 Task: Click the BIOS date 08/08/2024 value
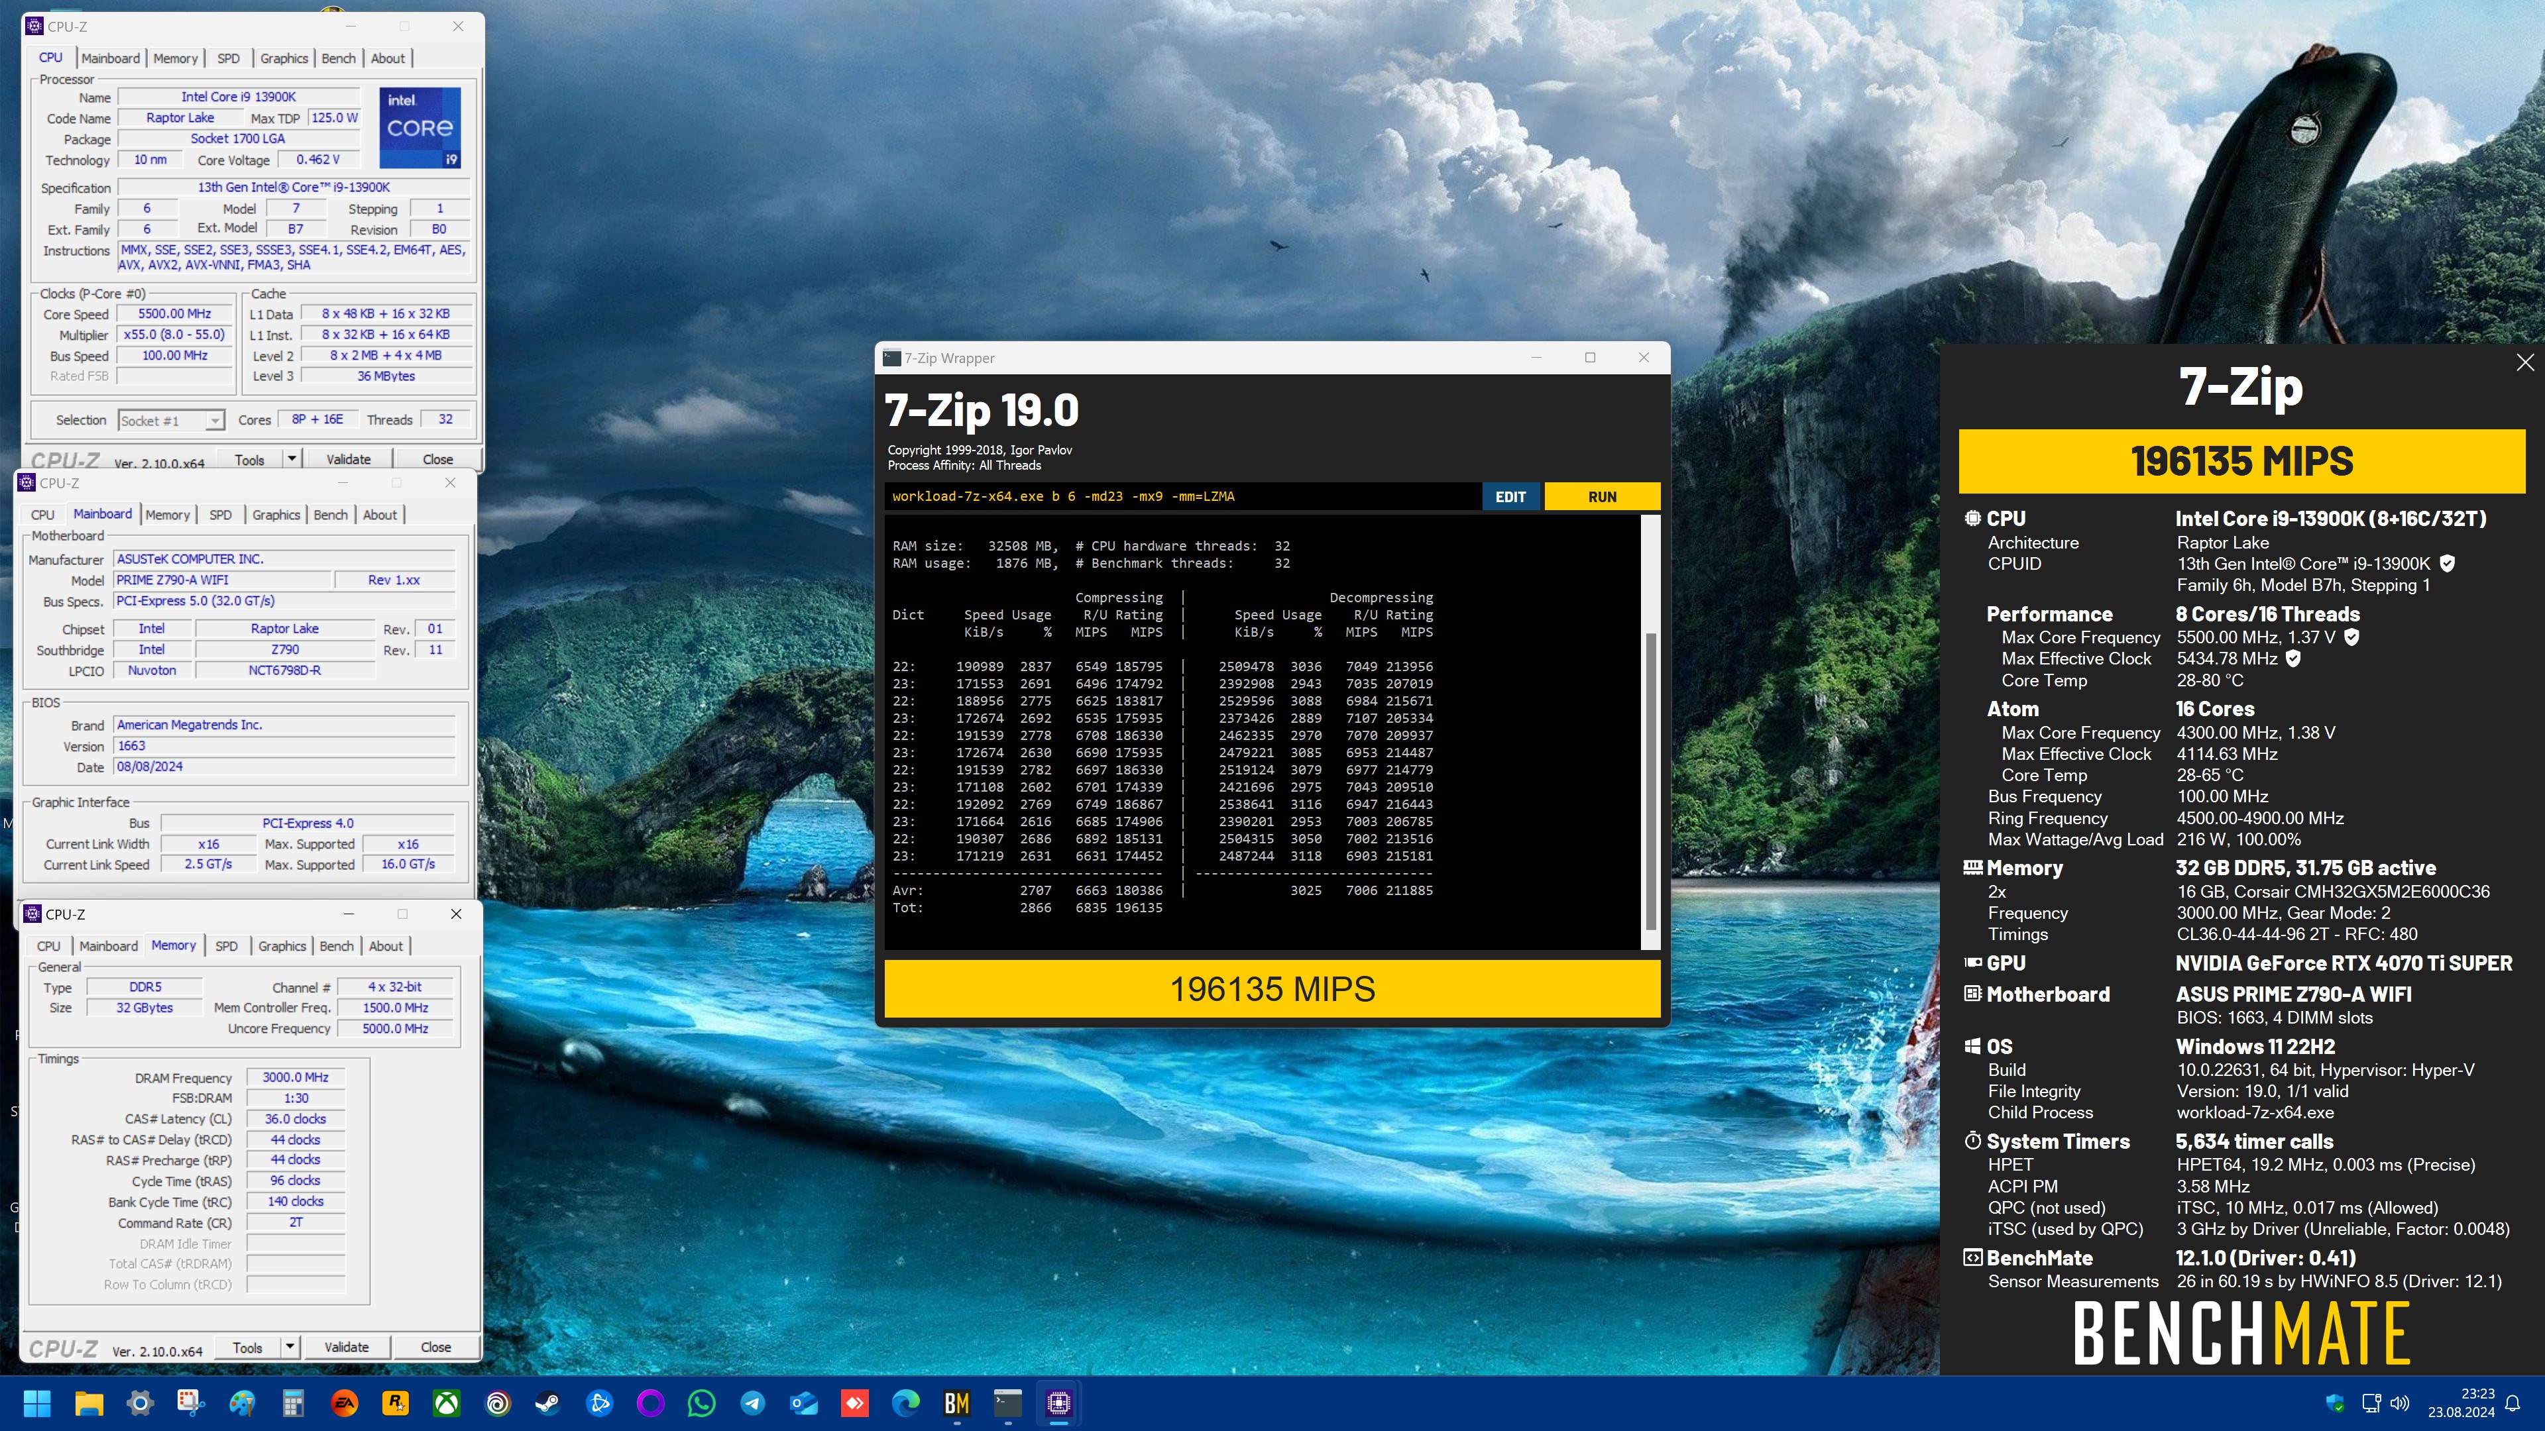pos(284,767)
